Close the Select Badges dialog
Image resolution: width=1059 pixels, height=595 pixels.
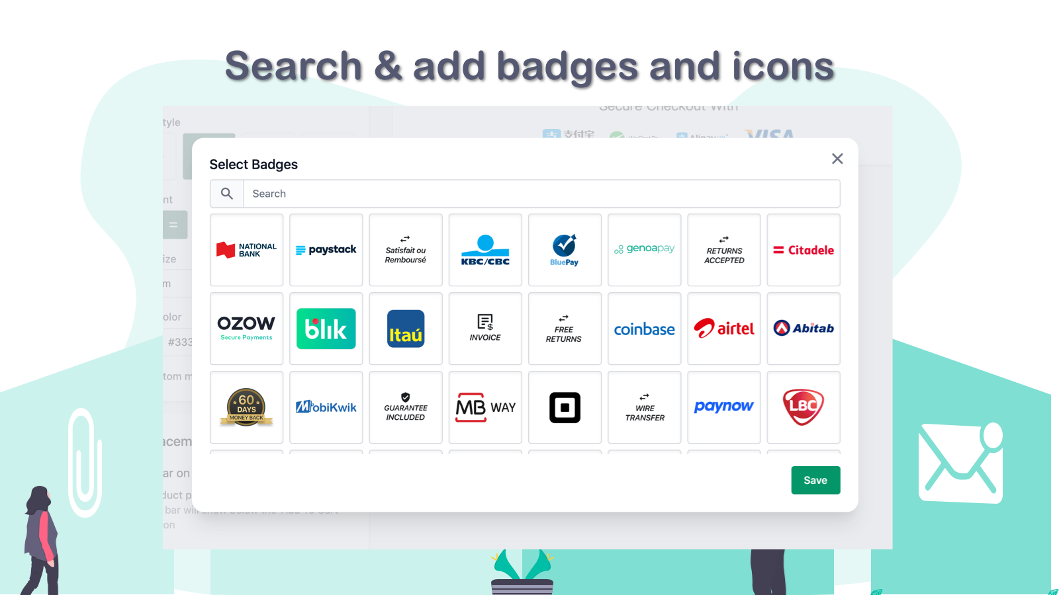click(837, 159)
